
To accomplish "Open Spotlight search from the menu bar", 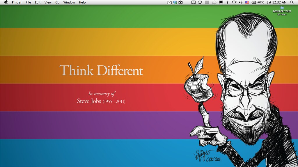I will 292,2.
